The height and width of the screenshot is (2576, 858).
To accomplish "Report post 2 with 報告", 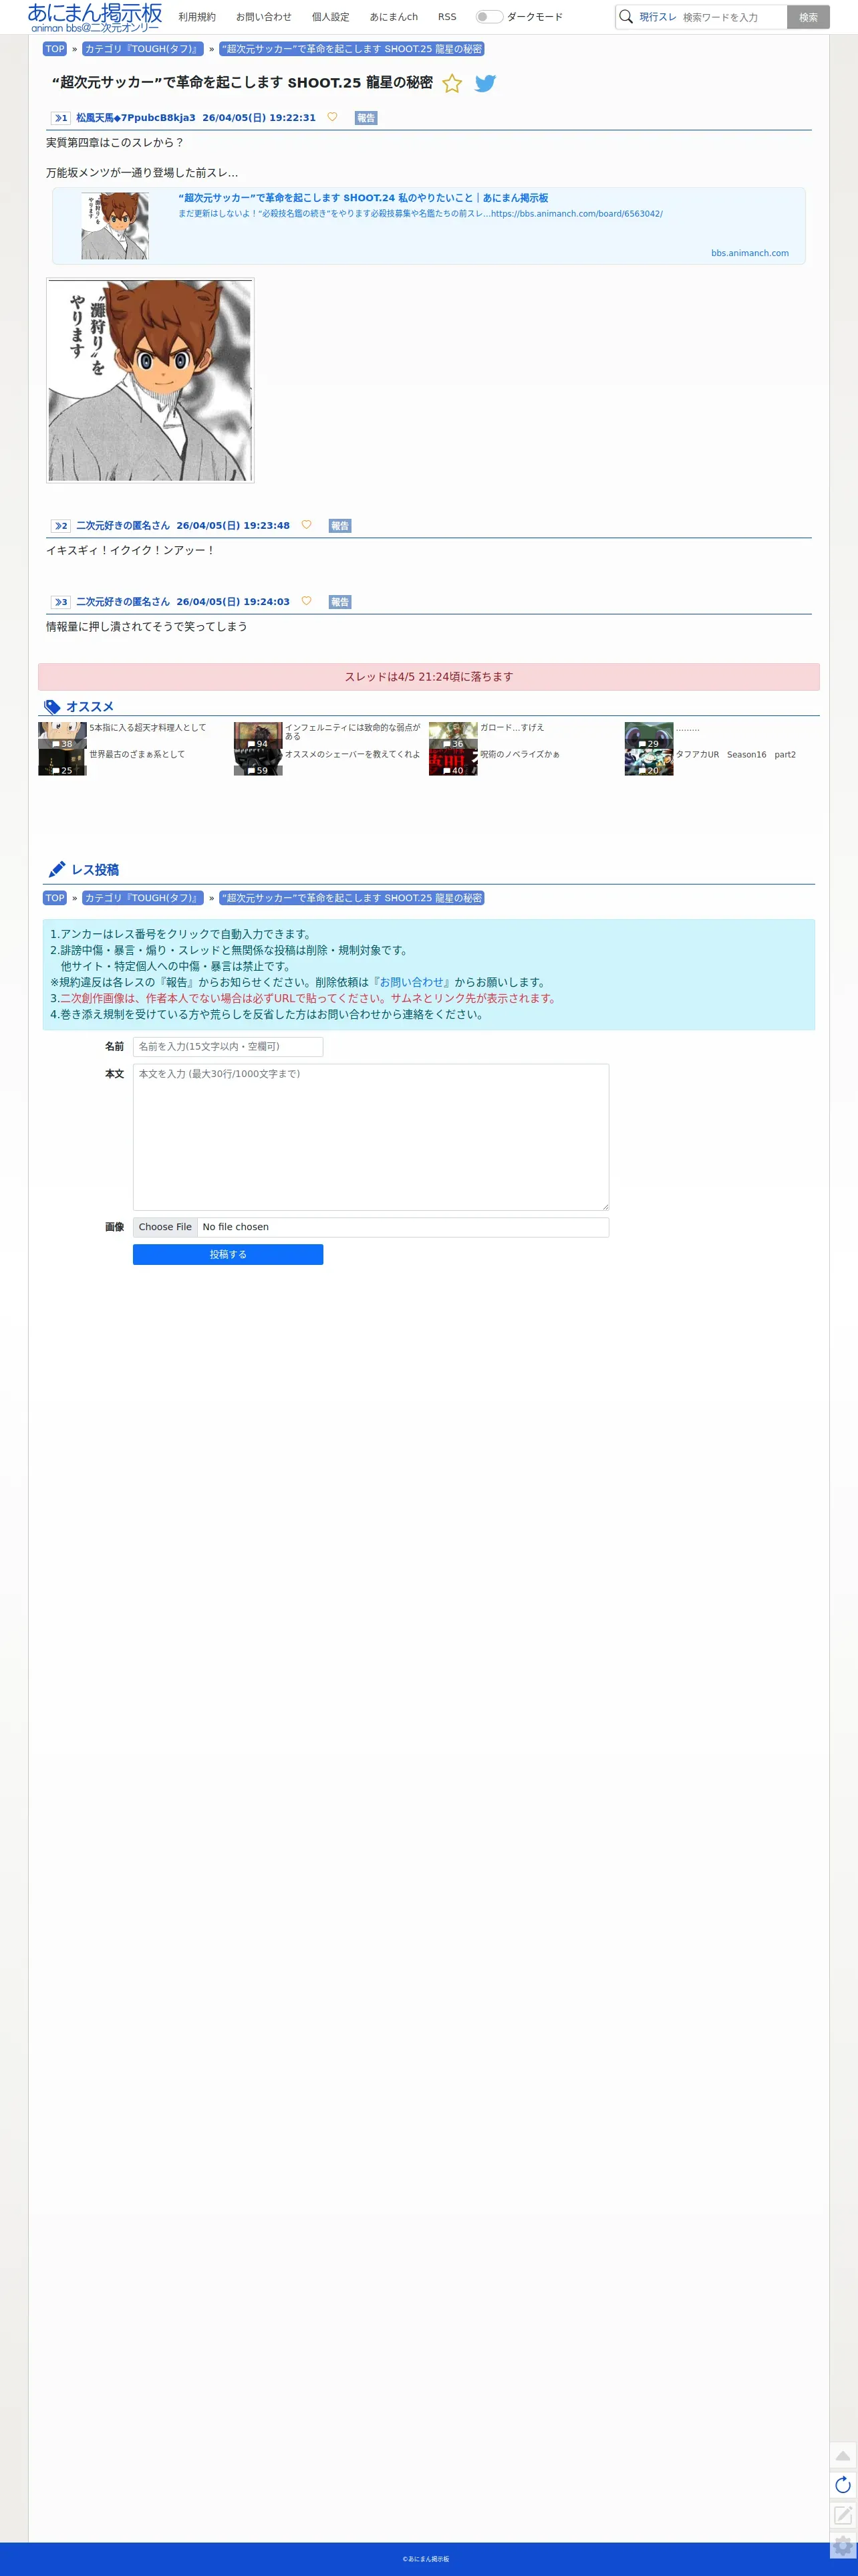I will (x=340, y=526).
